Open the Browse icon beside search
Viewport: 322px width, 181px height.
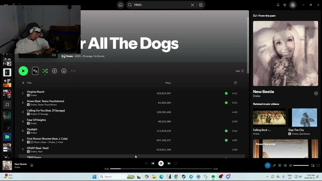click(x=201, y=5)
